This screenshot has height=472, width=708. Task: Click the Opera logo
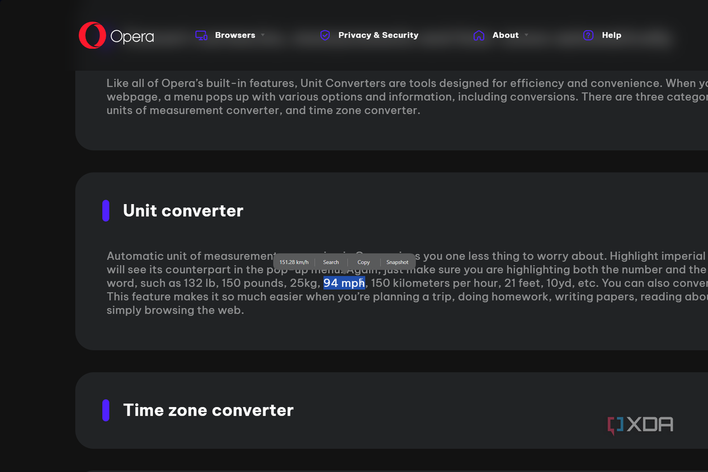[x=116, y=36]
